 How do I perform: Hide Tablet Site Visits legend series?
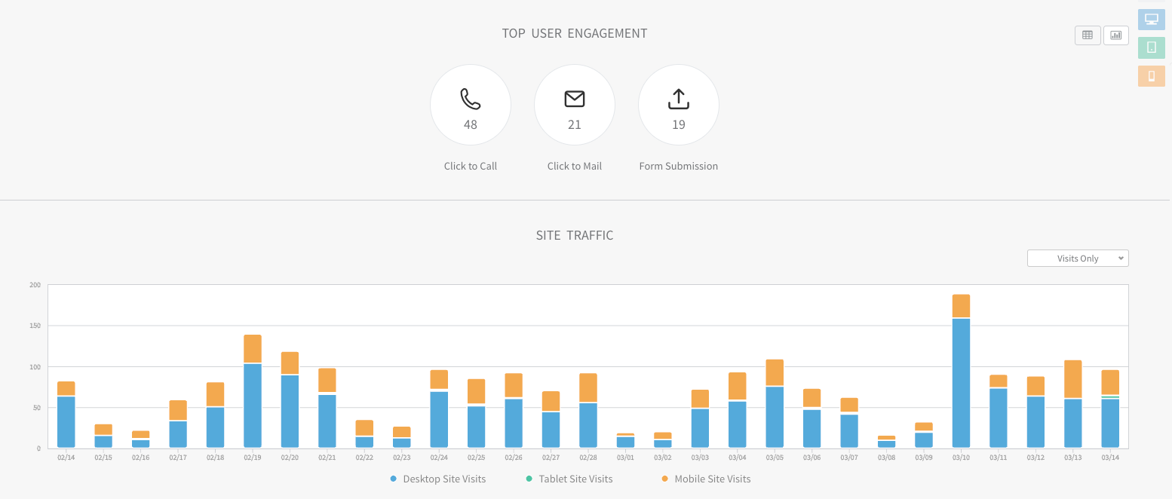pos(569,479)
